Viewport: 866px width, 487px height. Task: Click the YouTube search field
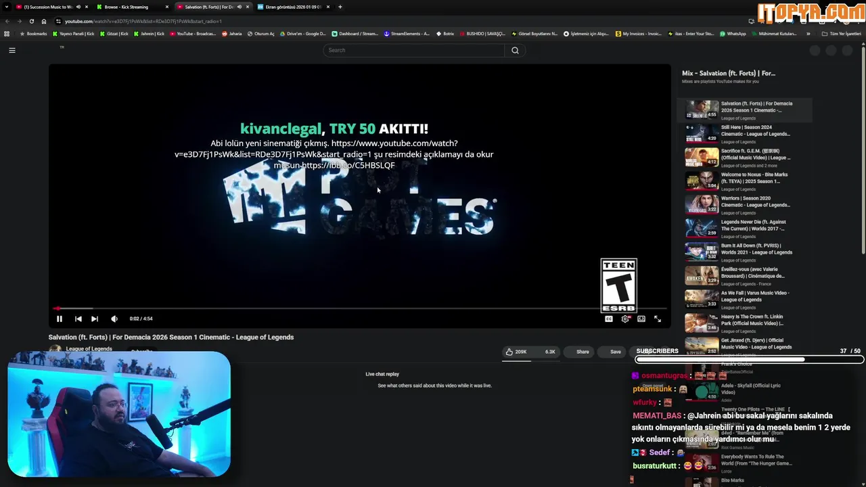pyautogui.click(x=414, y=50)
